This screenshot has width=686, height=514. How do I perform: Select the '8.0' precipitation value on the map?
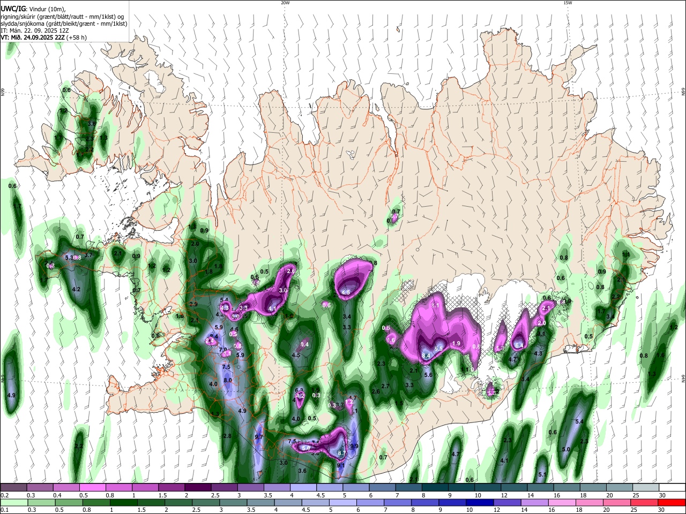click(x=227, y=380)
